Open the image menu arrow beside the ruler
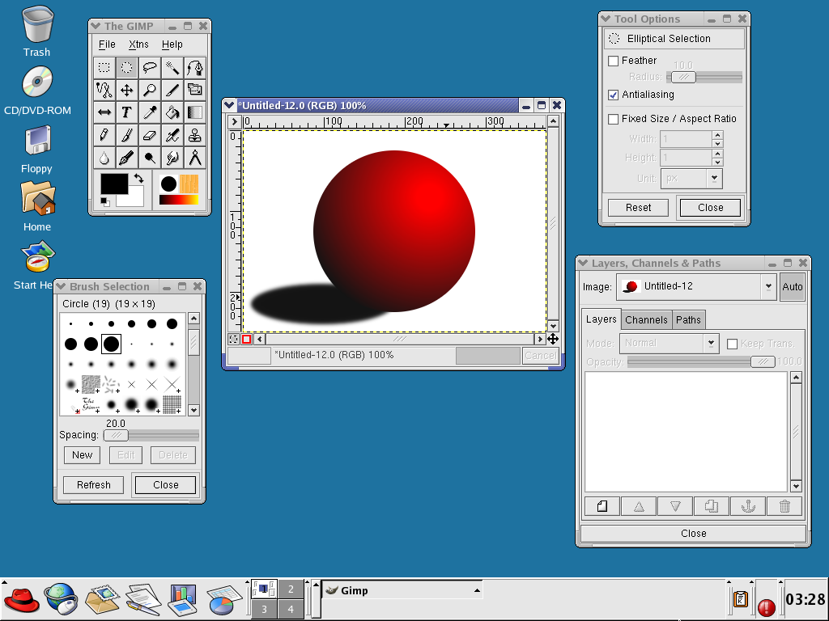This screenshot has width=829, height=621. (234, 122)
